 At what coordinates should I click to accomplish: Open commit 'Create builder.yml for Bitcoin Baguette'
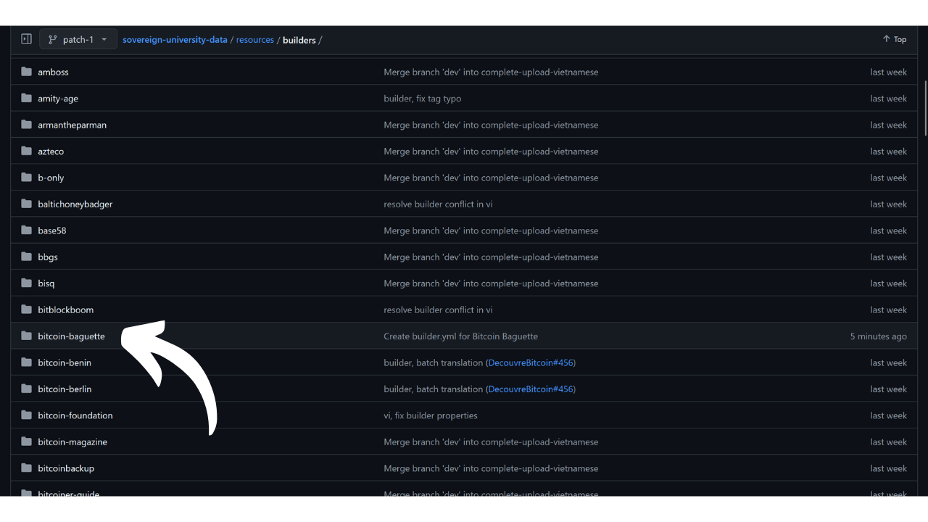460,336
